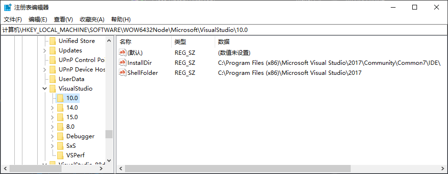The width and height of the screenshot is (448, 174).
Task: Click the Registry Editor title bar icon
Action: pyautogui.click(x=8, y=8)
